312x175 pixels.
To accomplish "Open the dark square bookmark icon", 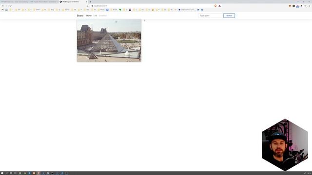I will point(130,10).
